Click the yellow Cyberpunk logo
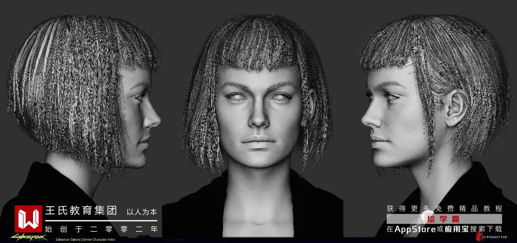Image resolution: width=517 pixels, height=243 pixels. [x=28, y=237]
